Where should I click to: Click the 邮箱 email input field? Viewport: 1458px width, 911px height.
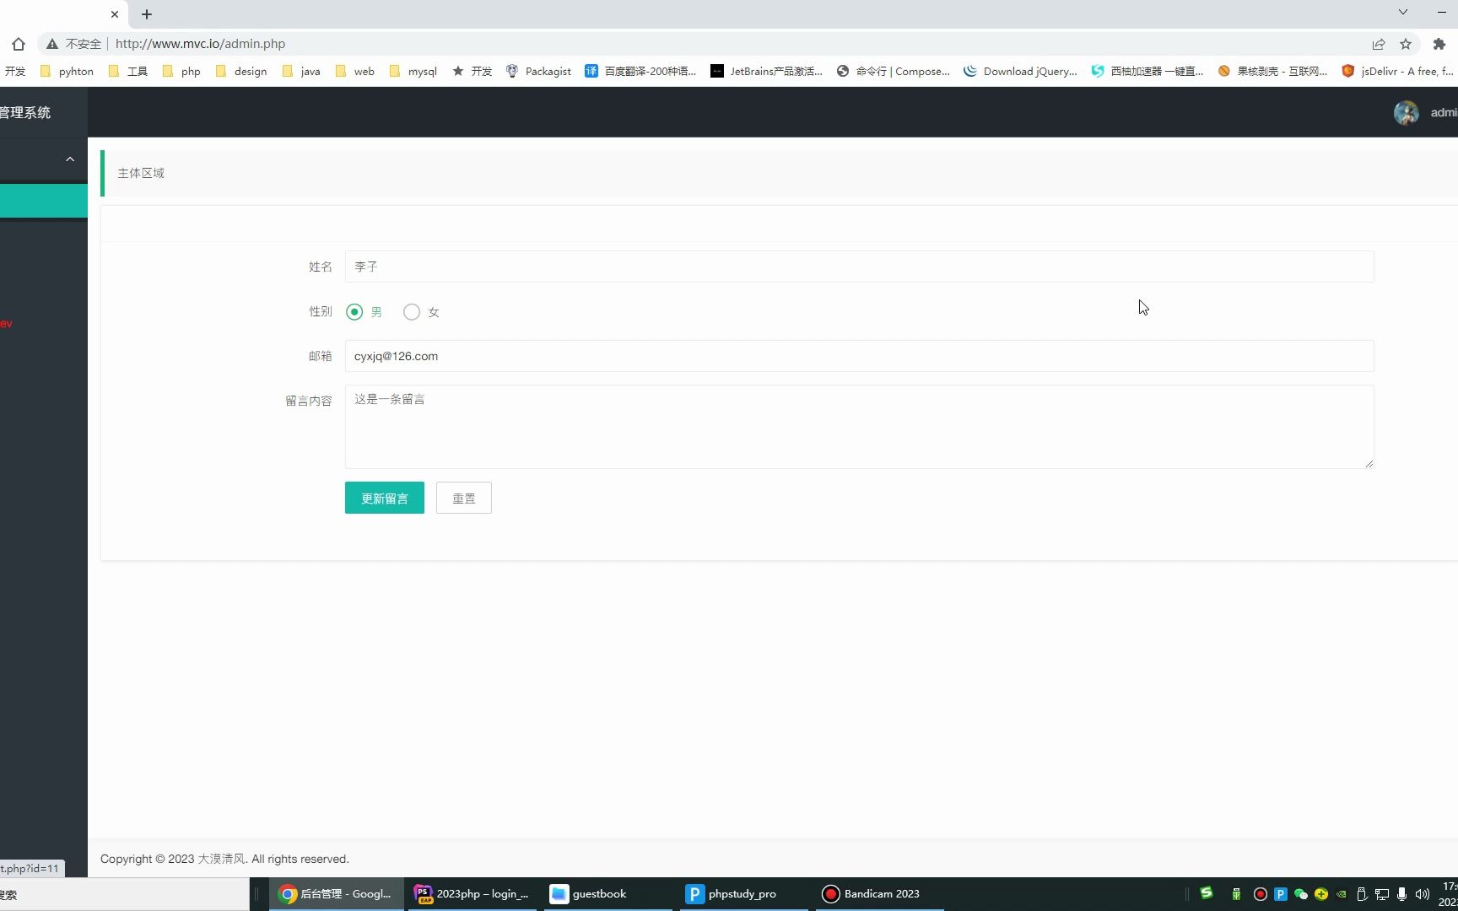click(859, 356)
